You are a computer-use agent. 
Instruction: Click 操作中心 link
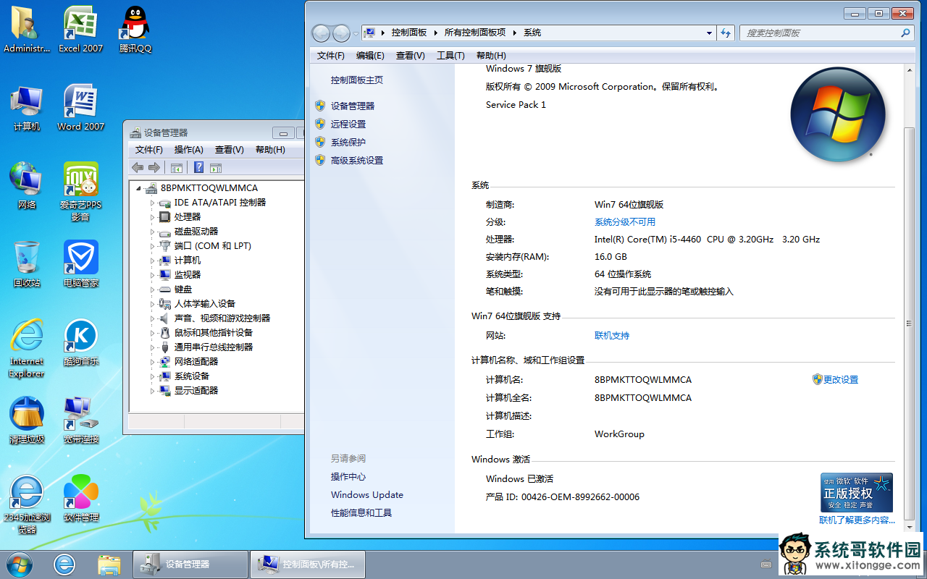click(348, 477)
